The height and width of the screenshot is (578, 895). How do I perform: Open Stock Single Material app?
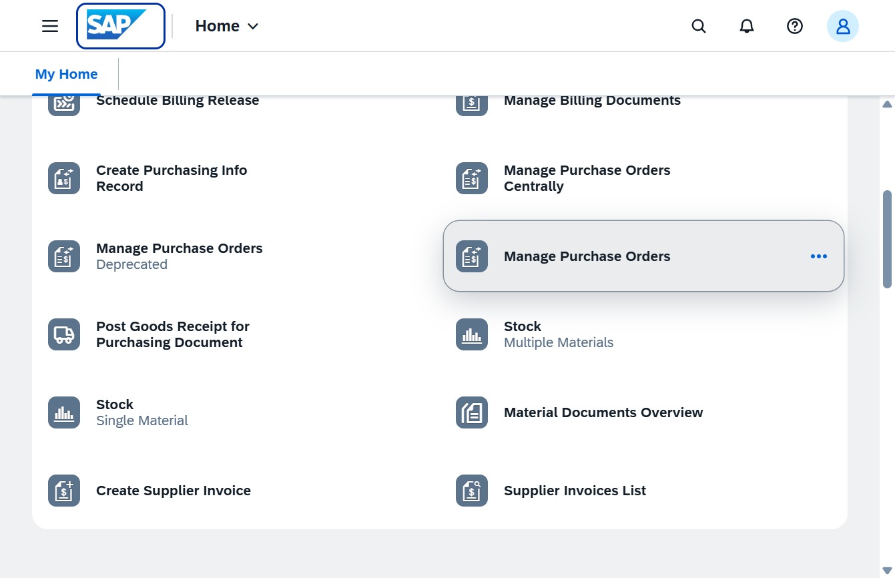142,412
